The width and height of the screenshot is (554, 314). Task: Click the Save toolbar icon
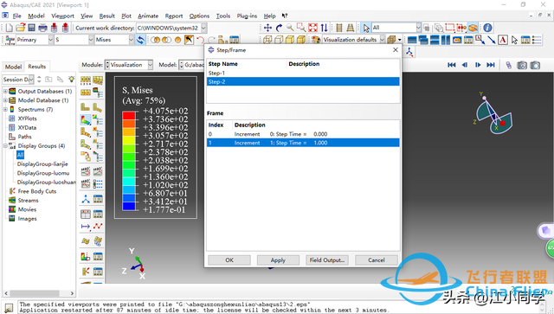[31, 28]
